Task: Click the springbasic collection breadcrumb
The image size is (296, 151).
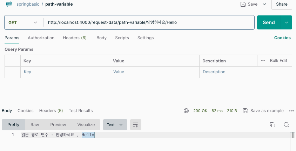Action: coord(28,4)
